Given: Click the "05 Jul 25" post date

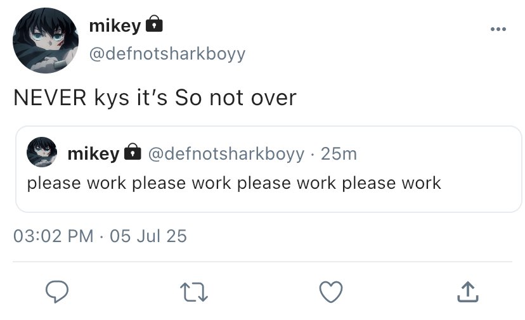Looking at the screenshot, I should [148, 236].
